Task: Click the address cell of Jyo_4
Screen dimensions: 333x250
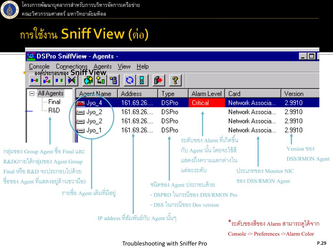Action: tap(137, 103)
